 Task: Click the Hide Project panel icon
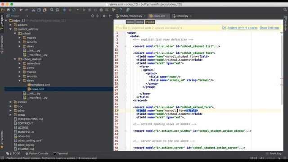tap(110, 16)
